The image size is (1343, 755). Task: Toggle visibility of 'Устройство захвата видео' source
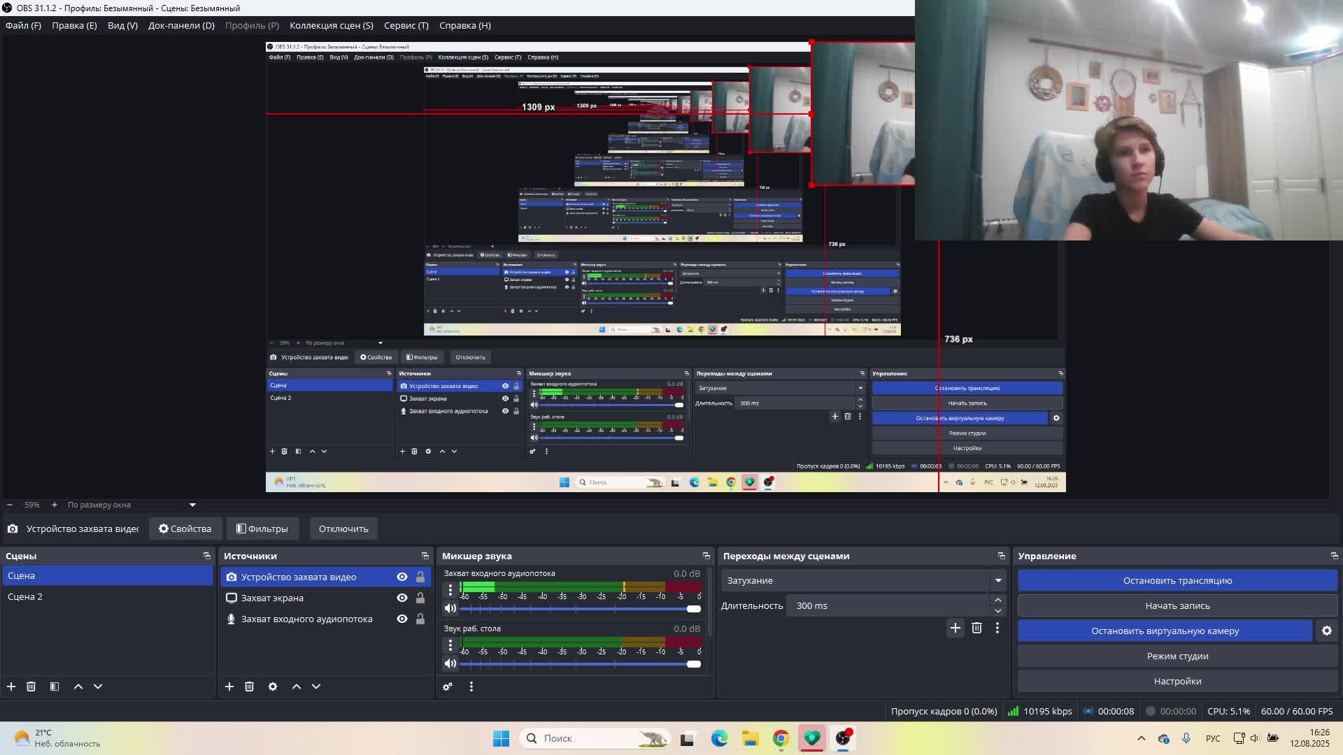402,577
